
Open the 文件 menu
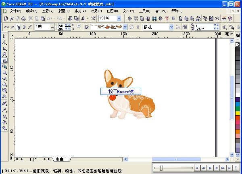pyautogui.click(x=16, y=11)
